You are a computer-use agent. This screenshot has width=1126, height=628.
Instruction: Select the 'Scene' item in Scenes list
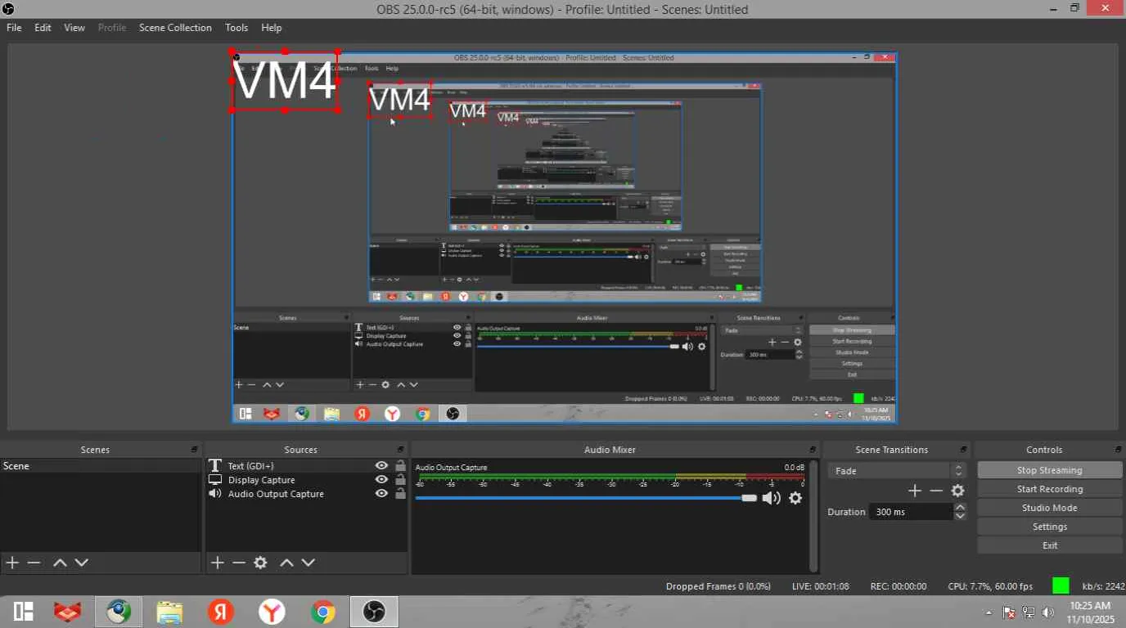101,466
